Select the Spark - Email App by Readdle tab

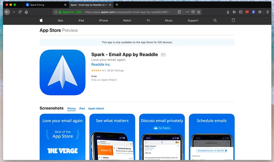point(91,5)
